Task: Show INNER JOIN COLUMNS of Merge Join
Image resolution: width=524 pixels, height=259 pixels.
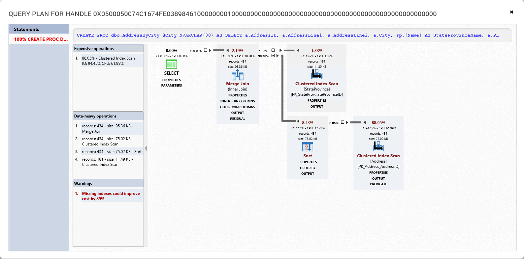Action: [x=238, y=101]
